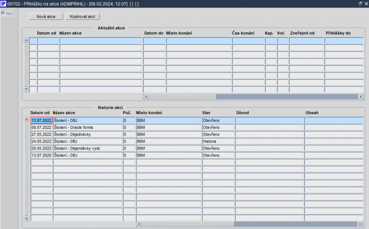Click Školení - OBJ cell dated 13.07.2020

(88, 155)
